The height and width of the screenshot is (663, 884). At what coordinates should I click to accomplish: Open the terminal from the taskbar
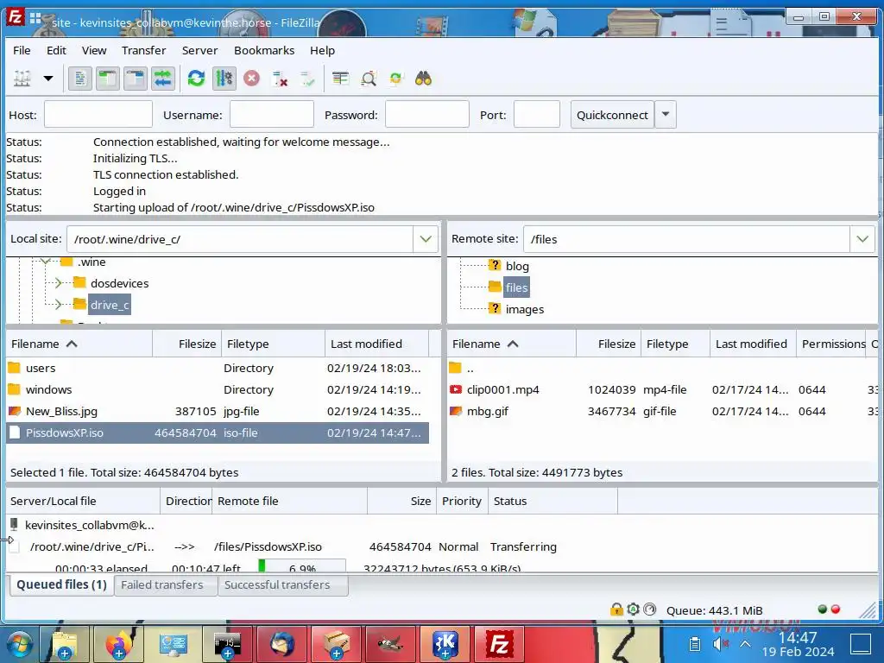(x=227, y=644)
